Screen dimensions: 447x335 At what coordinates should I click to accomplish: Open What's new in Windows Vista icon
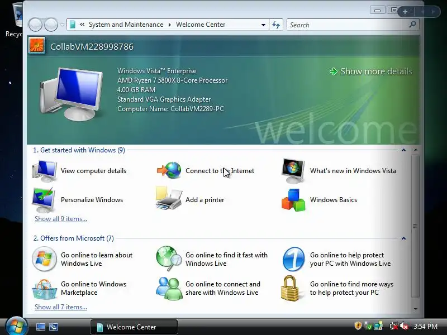[293, 171]
